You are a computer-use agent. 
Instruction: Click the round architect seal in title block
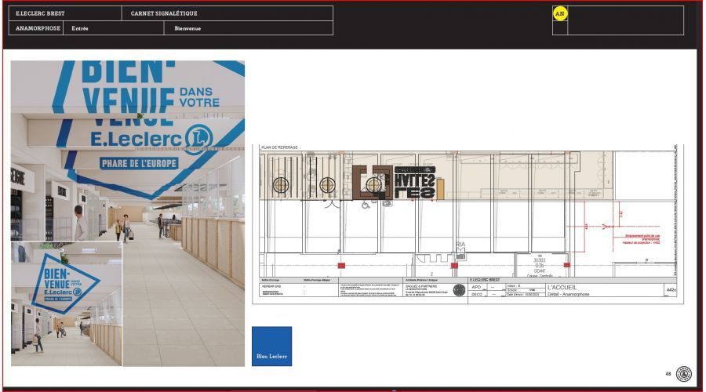[x=459, y=290]
